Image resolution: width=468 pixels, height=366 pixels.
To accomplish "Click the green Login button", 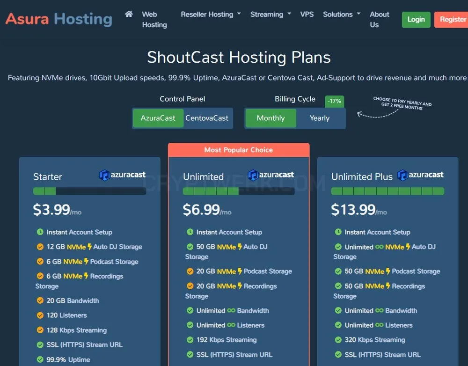I will [x=416, y=19].
